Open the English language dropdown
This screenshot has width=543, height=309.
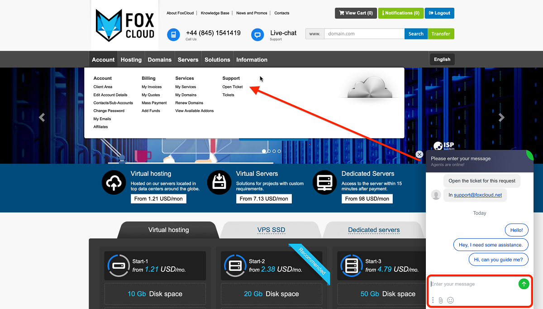[442, 59]
